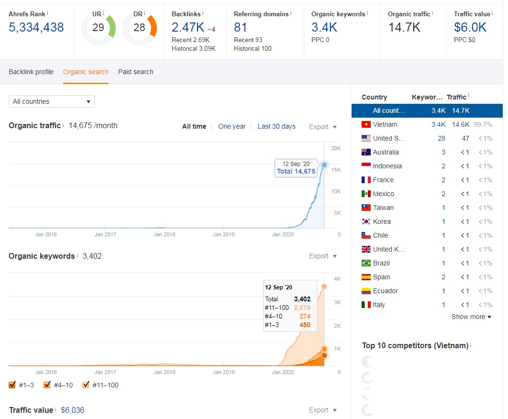
Task: Click the DR 28 donut gauge
Action: pos(140,29)
